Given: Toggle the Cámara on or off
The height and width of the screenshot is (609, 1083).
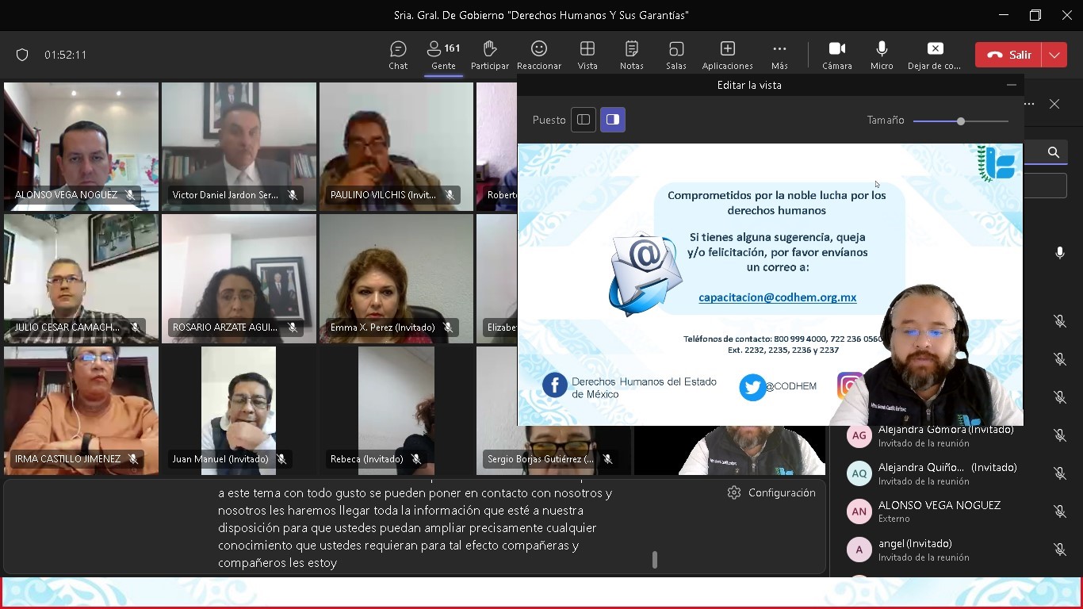Looking at the screenshot, I should coord(836,55).
